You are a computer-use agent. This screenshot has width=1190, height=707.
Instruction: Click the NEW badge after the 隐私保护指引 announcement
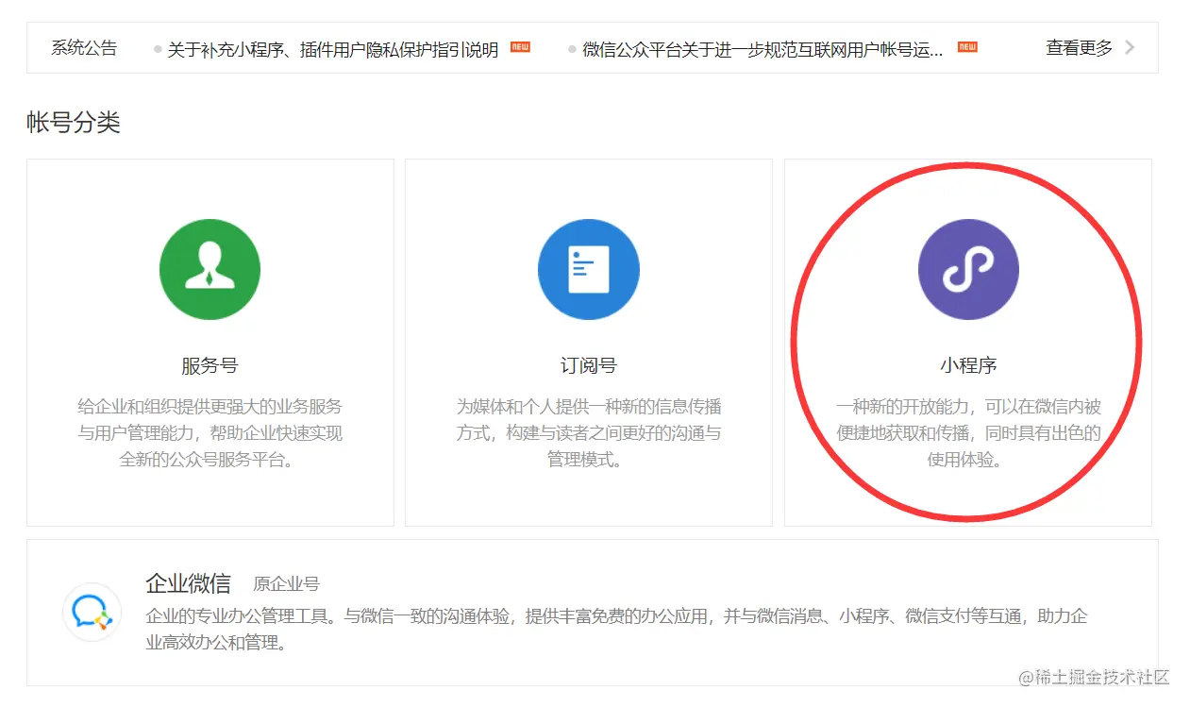[520, 46]
